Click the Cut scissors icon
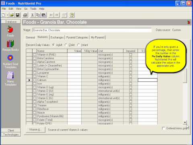193x145 pixels. pos(32,15)
